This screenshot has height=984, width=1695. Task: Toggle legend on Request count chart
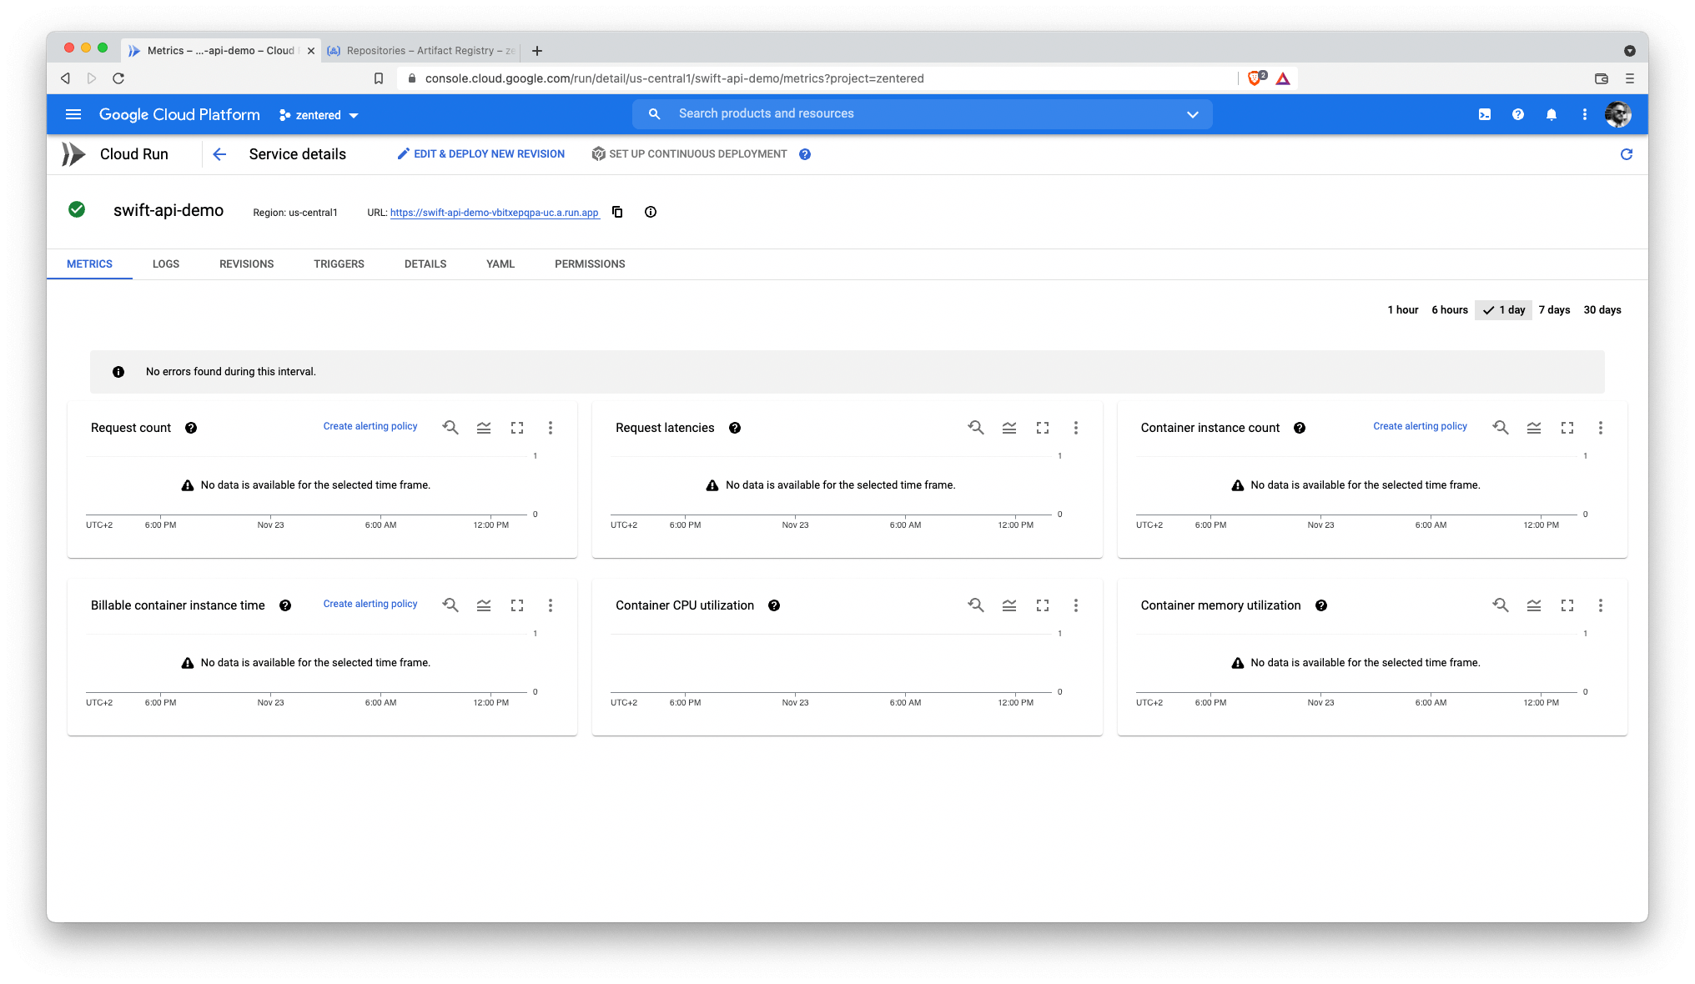click(x=484, y=428)
